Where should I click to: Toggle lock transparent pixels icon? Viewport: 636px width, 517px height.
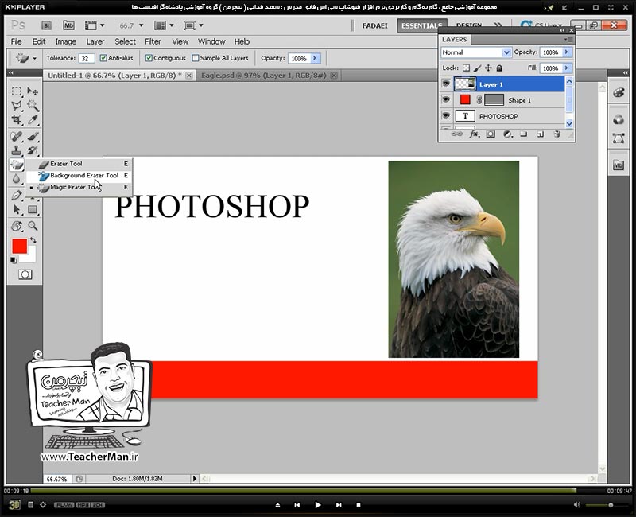coord(466,68)
